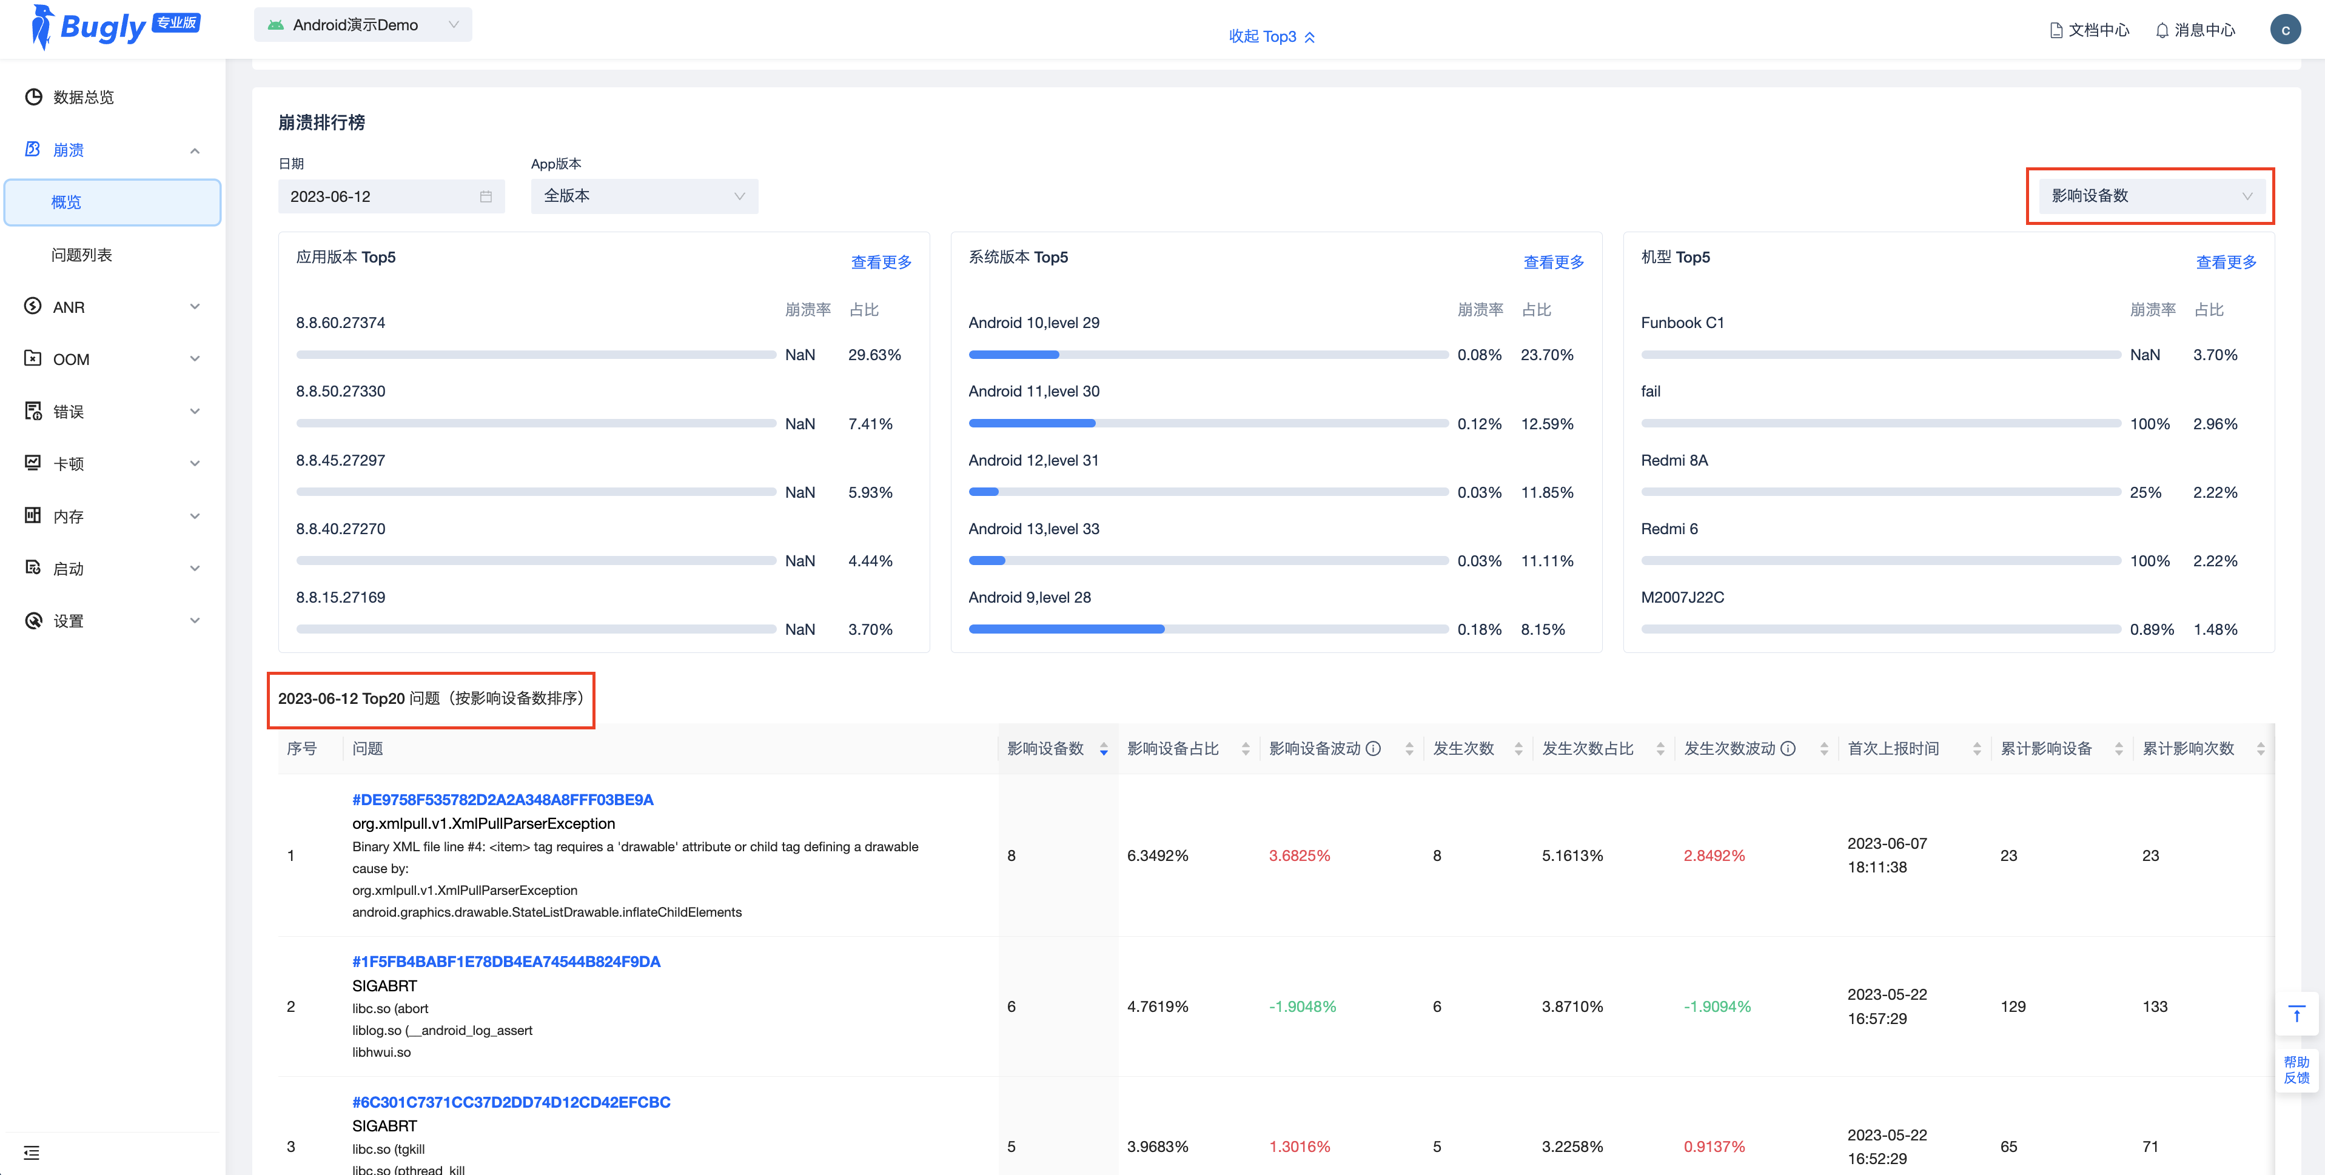Click the 设置 settings icon in sidebar
The image size is (2325, 1175).
pos(33,620)
